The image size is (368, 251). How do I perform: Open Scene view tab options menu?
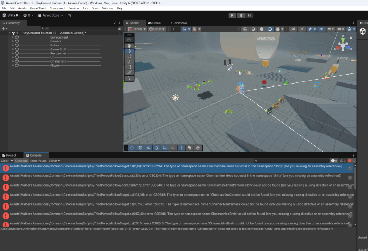[x=354, y=23]
